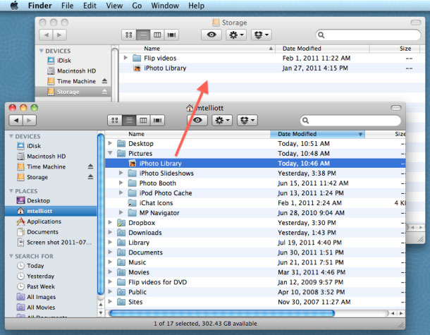The width and height of the screenshot is (430, 335).
Task: Collapse DEVICES section in mtelliott sidebar
Action: coord(11,136)
